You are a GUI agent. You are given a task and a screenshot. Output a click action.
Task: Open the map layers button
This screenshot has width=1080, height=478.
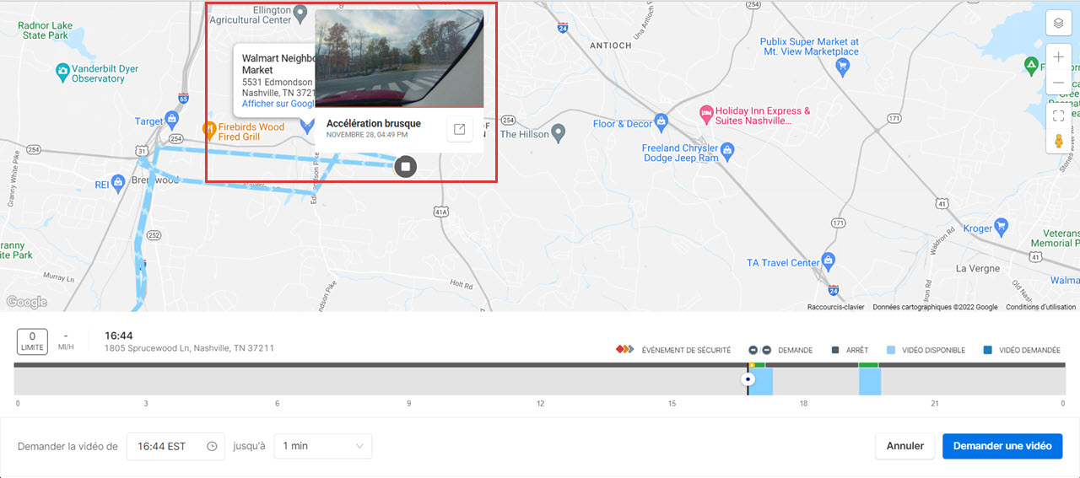click(x=1059, y=24)
